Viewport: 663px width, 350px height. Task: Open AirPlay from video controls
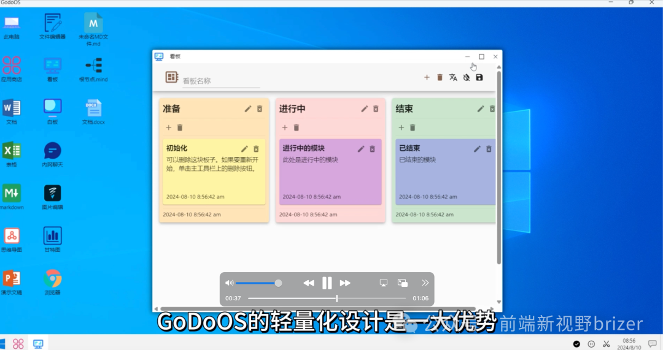tap(384, 283)
